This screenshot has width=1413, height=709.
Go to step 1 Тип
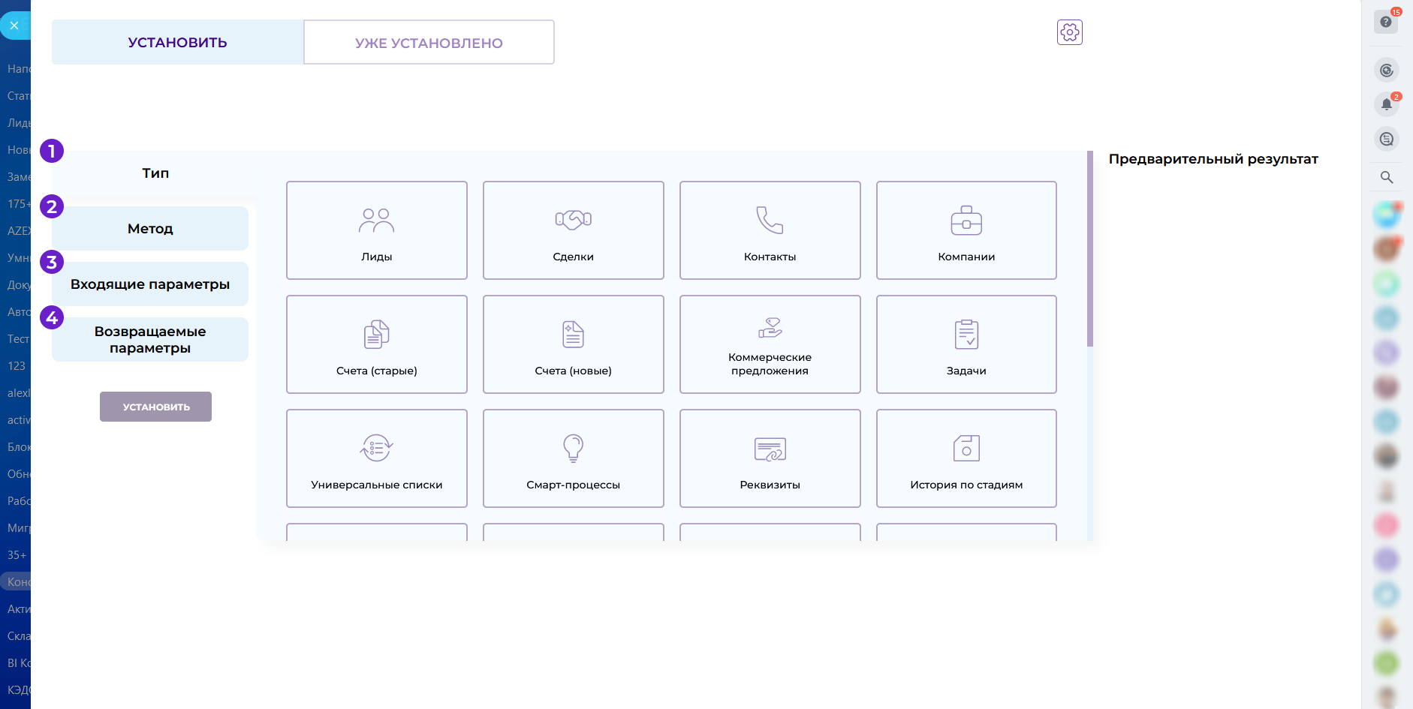point(155,173)
